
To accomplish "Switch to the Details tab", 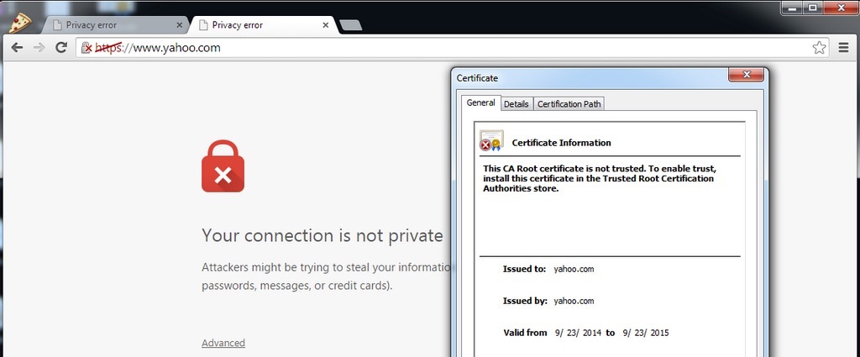I will click(517, 103).
